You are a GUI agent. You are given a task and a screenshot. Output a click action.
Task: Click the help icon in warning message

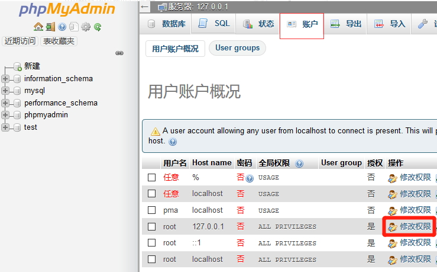pos(173,142)
